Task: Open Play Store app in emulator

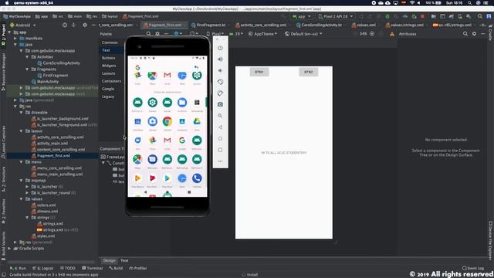Action: (167, 178)
